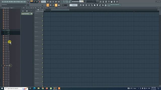The image size is (161, 90).
Task: Click the download arrow toolbar icon
Action: pyautogui.click(x=106, y=5)
